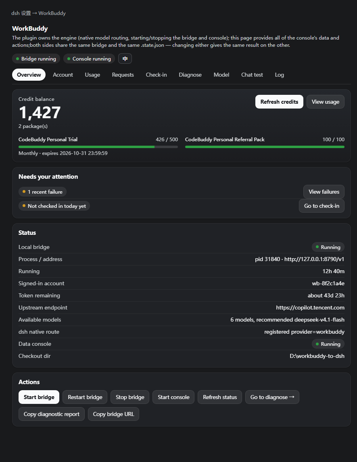This screenshot has height=462, width=357.
Task: Click the '100 / 100' referral value
Action: click(334, 139)
